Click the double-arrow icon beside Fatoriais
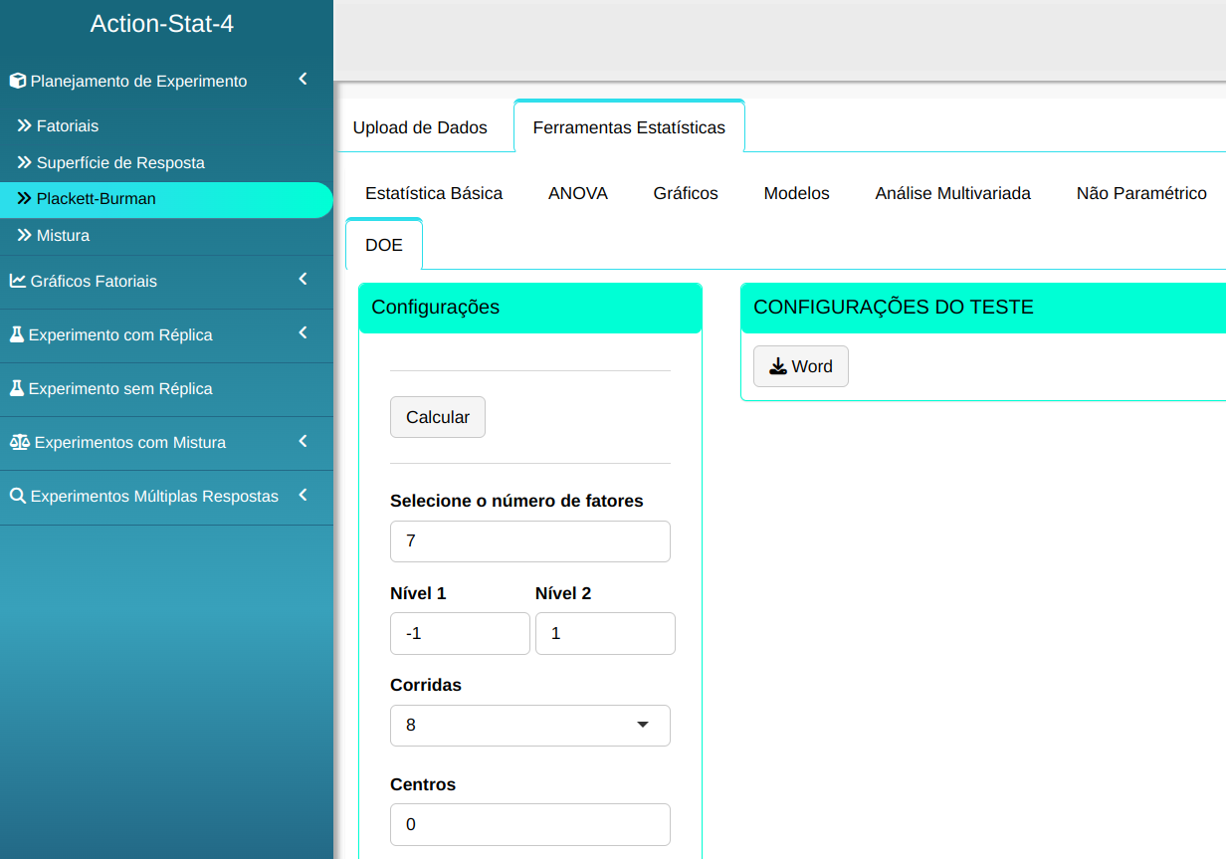Screen dimensions: 1226x859 [x=25, y=126]
